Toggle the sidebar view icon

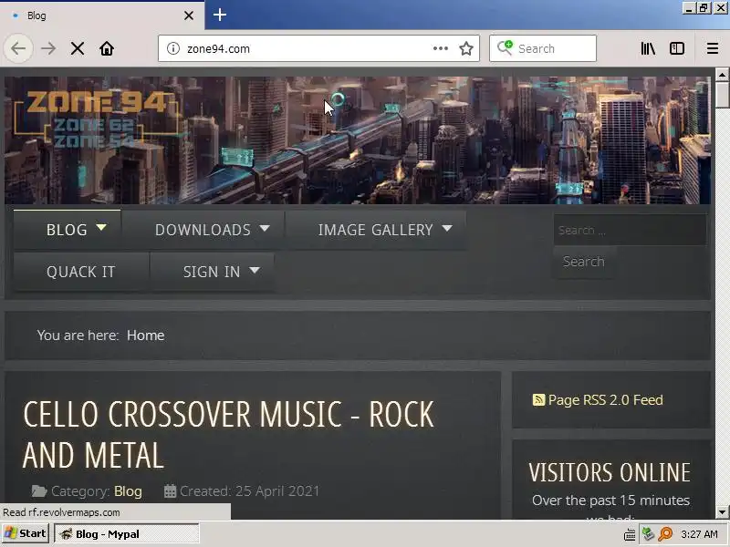click(677, 48)
